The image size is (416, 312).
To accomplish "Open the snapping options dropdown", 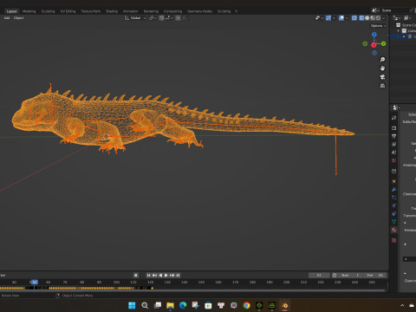I will [x=169, y=18].
